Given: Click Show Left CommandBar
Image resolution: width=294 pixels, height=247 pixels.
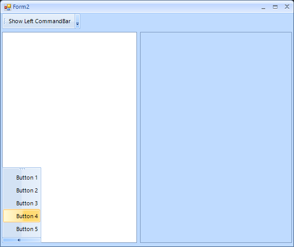Looking at the screenshot, I should point(40,21).
